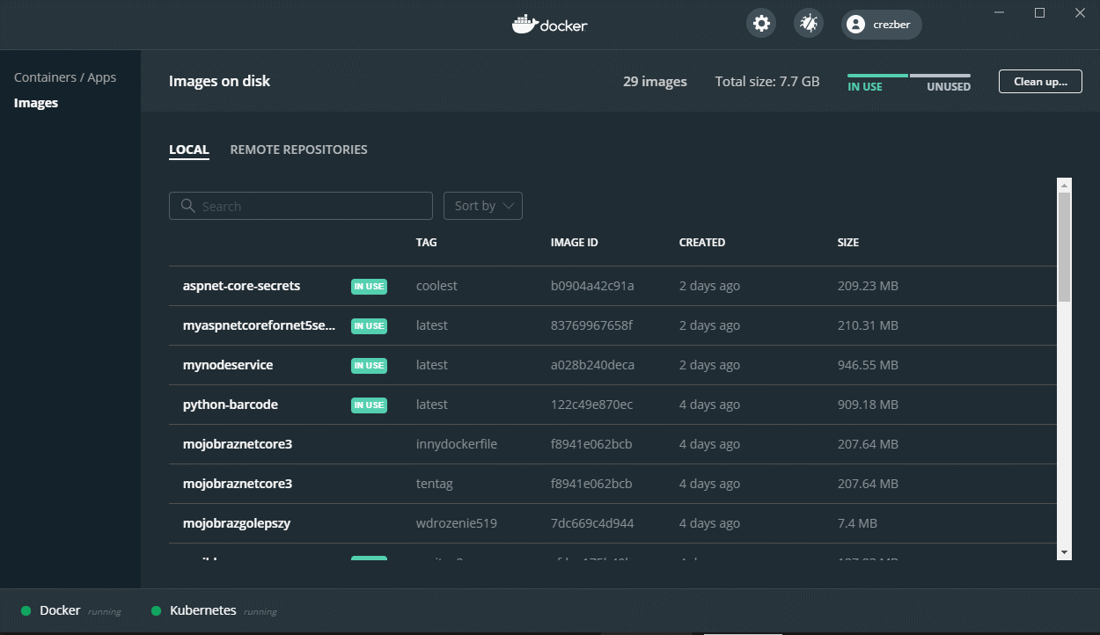Viewport: 1100px width, 635px height.
Task: Click the Clean up... button
Action: click(x=1040, y=82)
